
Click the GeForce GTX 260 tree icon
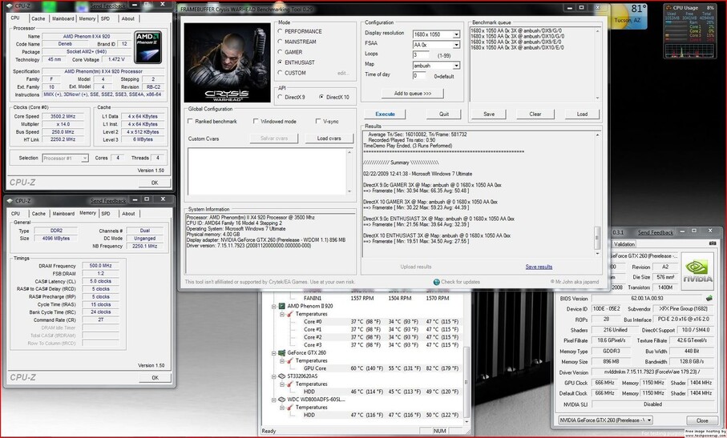click(x=282, y=353)
